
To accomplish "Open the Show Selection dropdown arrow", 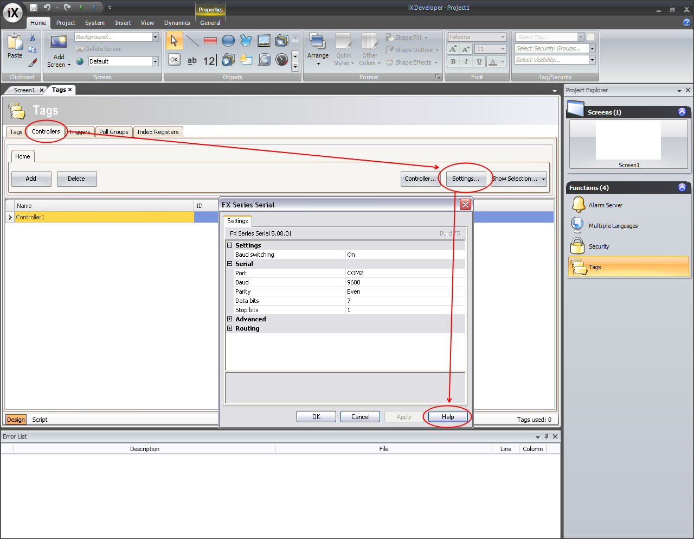I will click(543, 179).
